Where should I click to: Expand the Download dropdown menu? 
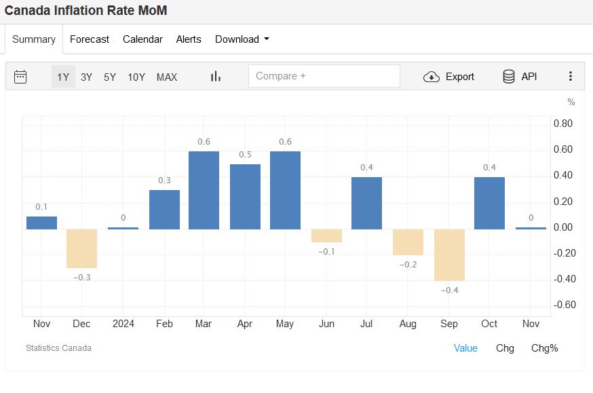coord(242,39)
